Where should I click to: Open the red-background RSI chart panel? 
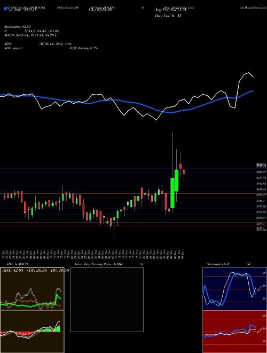pyautogui.click(x=234, y=332)
